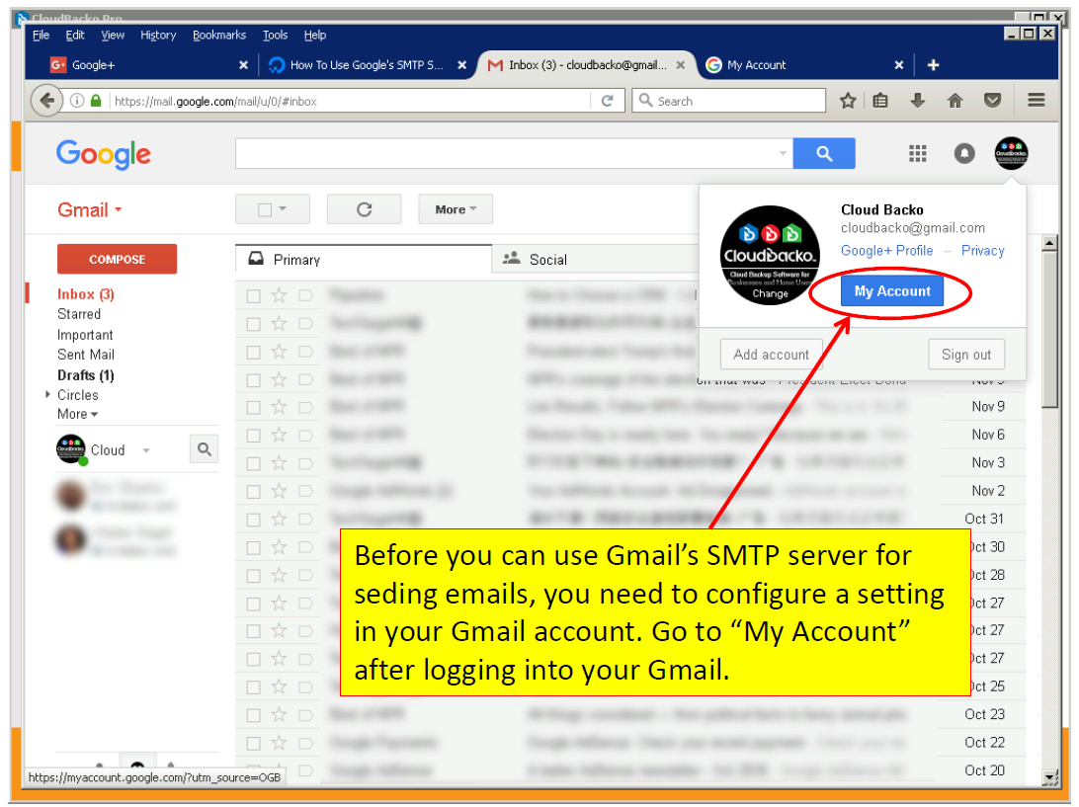
Task: Select the email dated Nov 3
Action: coord(253,463)
